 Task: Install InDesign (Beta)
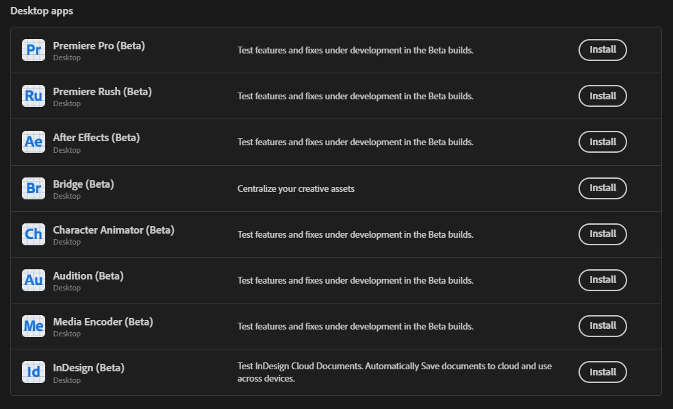(x=602, y=372)
